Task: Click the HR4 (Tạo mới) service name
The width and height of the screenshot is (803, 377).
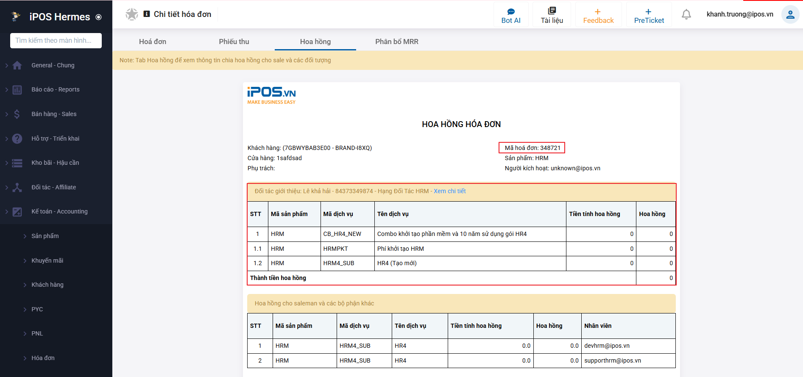Action: [x=397, y=263]
